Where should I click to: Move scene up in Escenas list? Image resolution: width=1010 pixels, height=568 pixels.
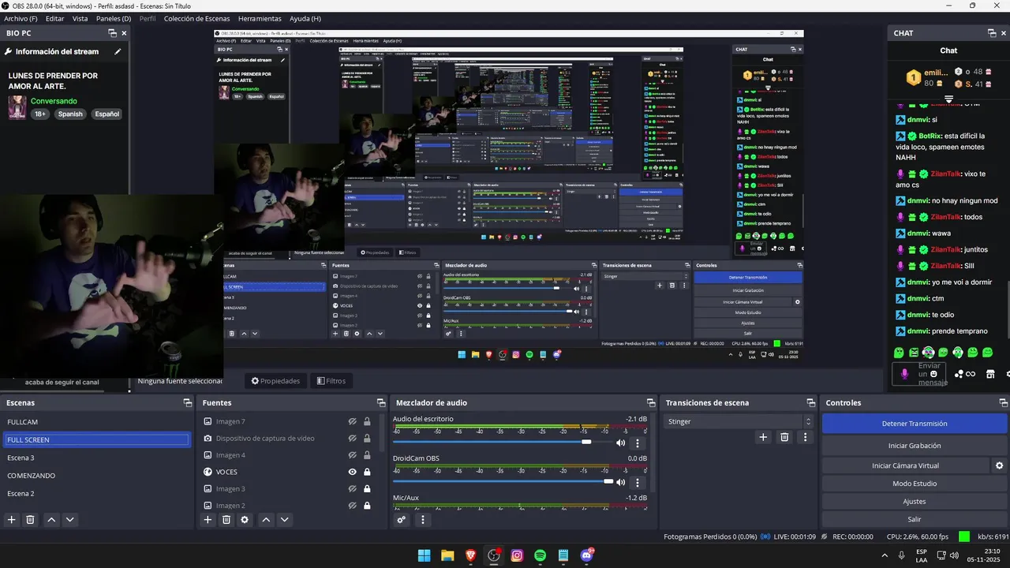tap(51, 520)
